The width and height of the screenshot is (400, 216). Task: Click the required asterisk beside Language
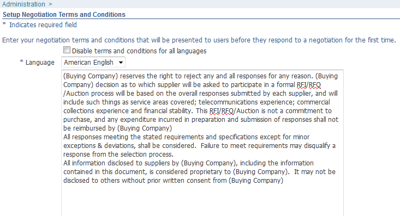tap(22, 61)
